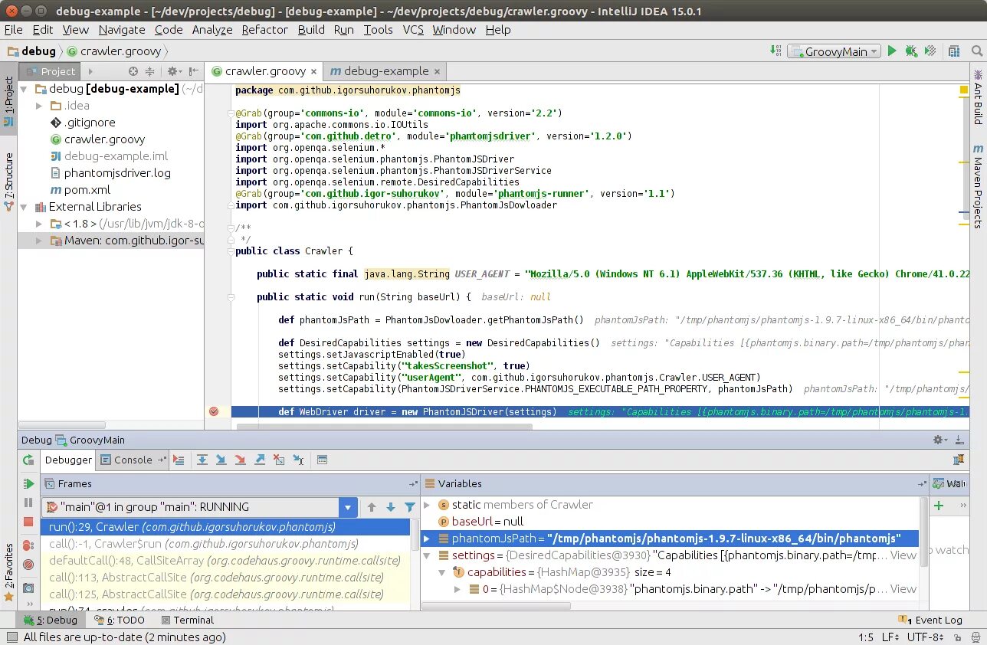Click Force Step Into red arrow
The image size is (987, 645).
[241, 460]
